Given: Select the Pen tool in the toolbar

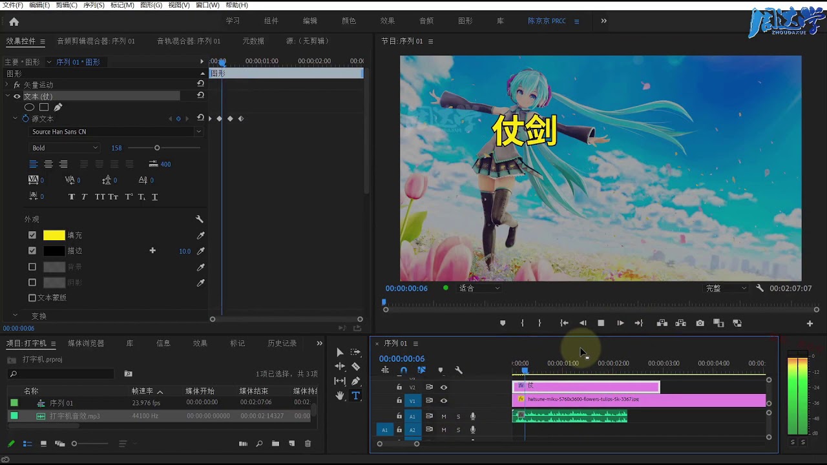Looking at the screenshot, I should (355, 381).
